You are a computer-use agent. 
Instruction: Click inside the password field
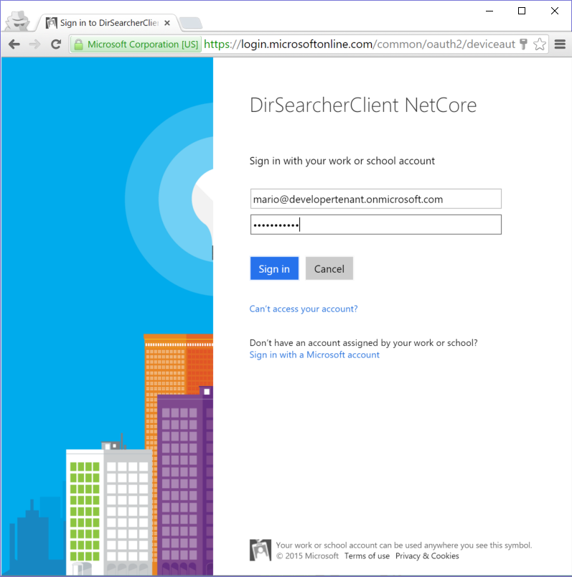(376, 225)
